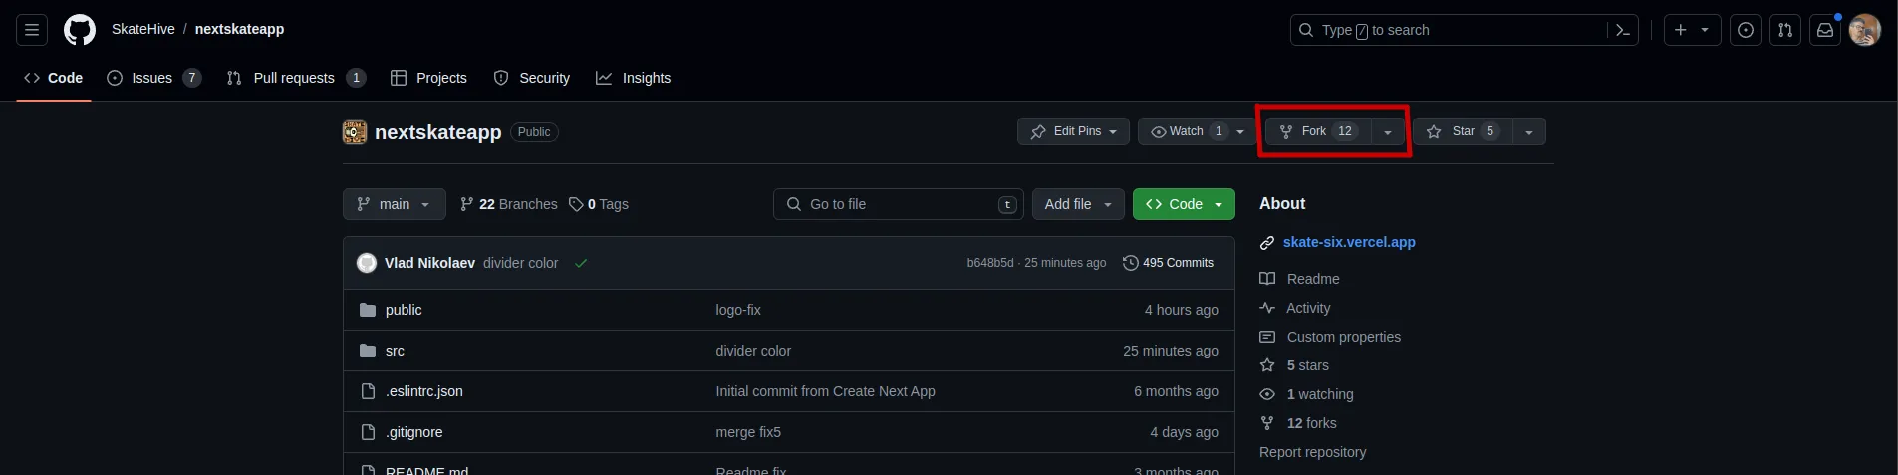Star the nextskateapp repository
Screen dimensions: 1898x475
(1463, 131)
